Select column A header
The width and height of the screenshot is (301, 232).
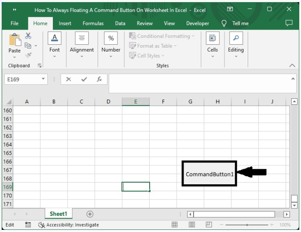[27, 102]
